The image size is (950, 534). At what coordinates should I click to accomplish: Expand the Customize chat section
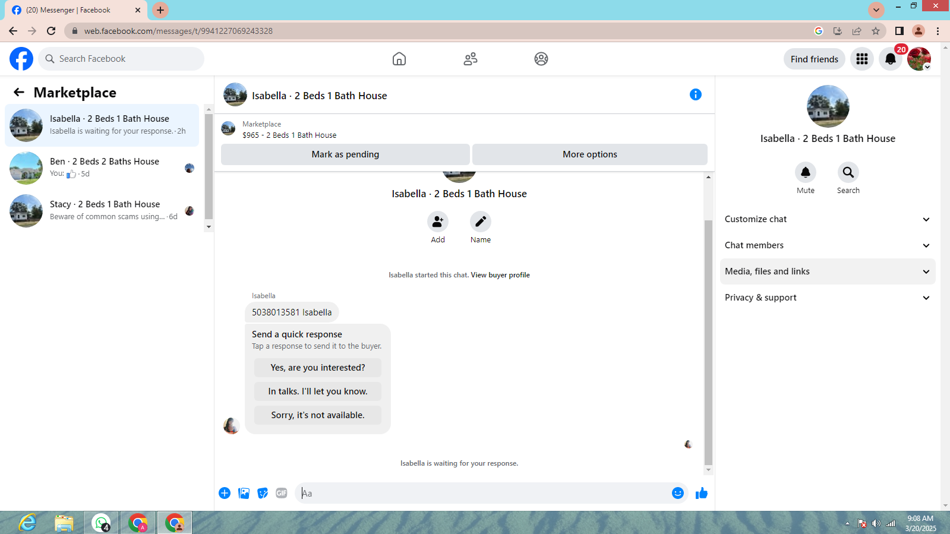coord(828,219)
